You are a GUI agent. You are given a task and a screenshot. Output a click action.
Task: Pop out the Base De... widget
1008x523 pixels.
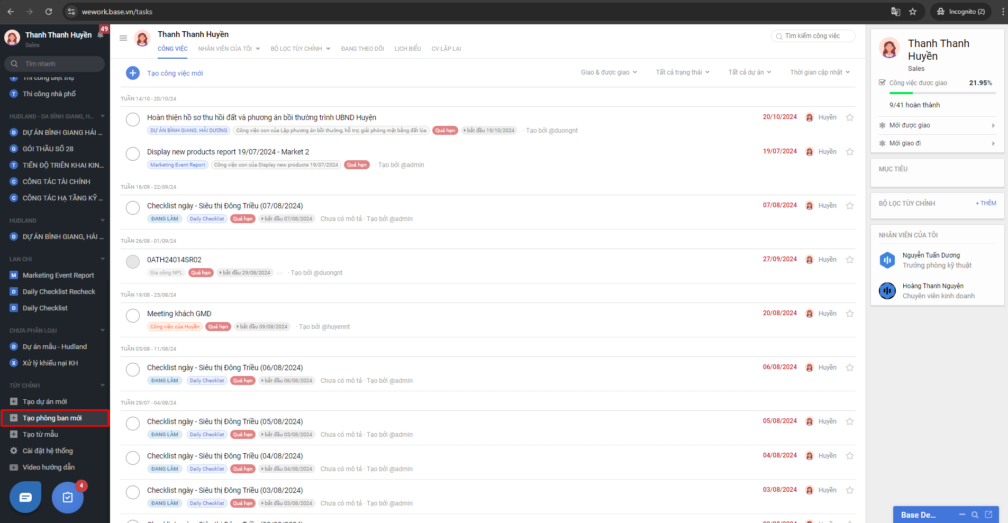point(988,515)
